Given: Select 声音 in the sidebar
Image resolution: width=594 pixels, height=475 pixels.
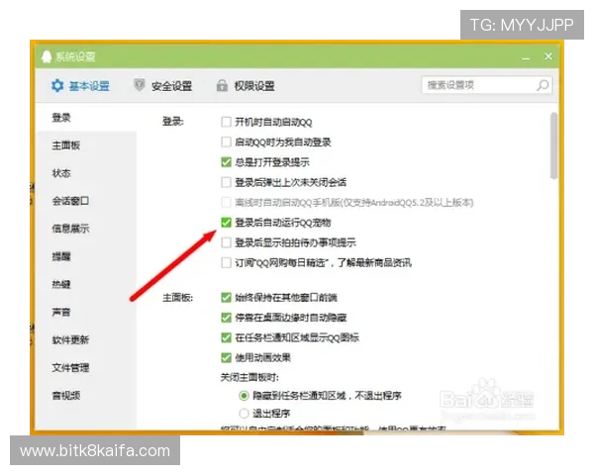Looking at the screenshot, I should 61,312.
